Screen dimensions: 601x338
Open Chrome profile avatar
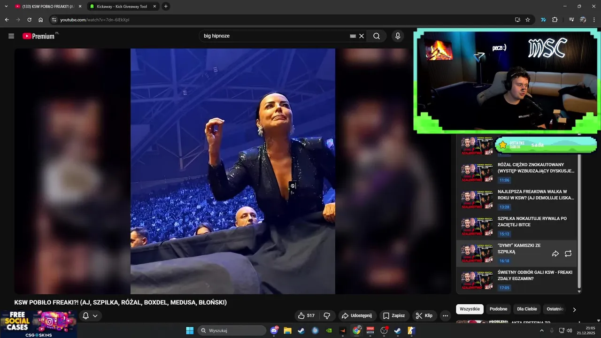583,20
